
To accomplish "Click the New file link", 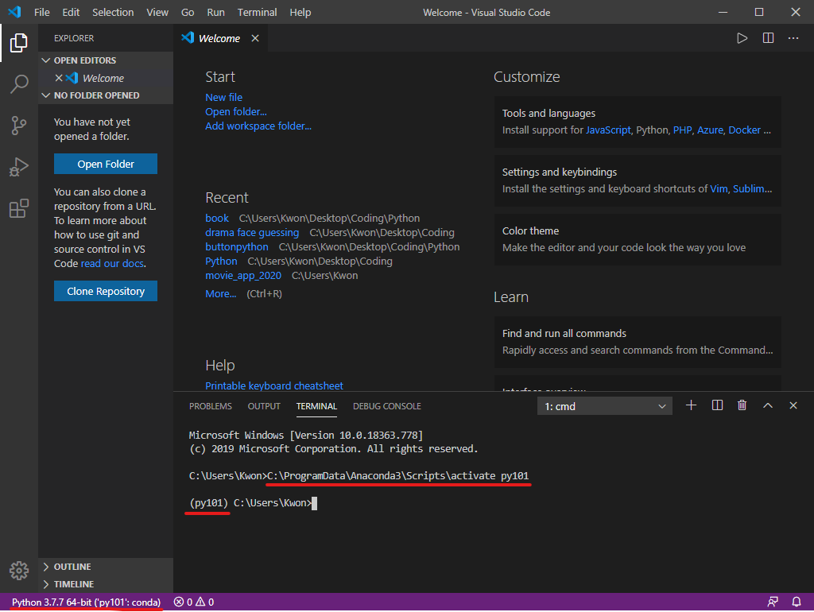I will pyautogui.click(x=223, y=97).
